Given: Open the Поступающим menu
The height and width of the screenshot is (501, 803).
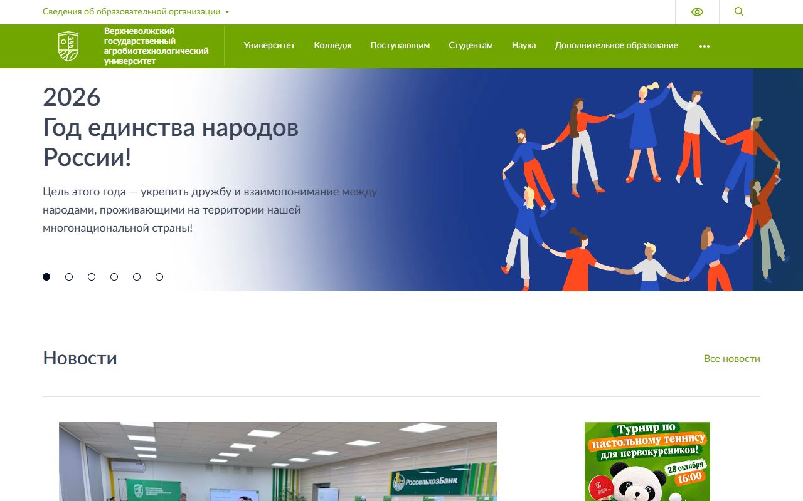Looking at the screenshot, I should pyautogui.click(x=400, y=45).
